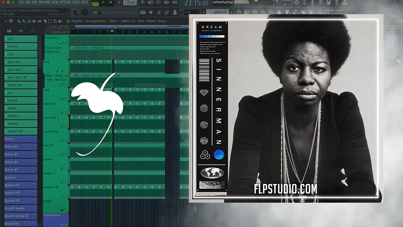
Task: Open the piano roll view icon
Action: (247, 12)
